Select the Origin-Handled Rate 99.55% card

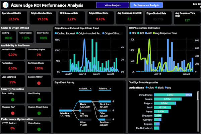coord(43,18)
